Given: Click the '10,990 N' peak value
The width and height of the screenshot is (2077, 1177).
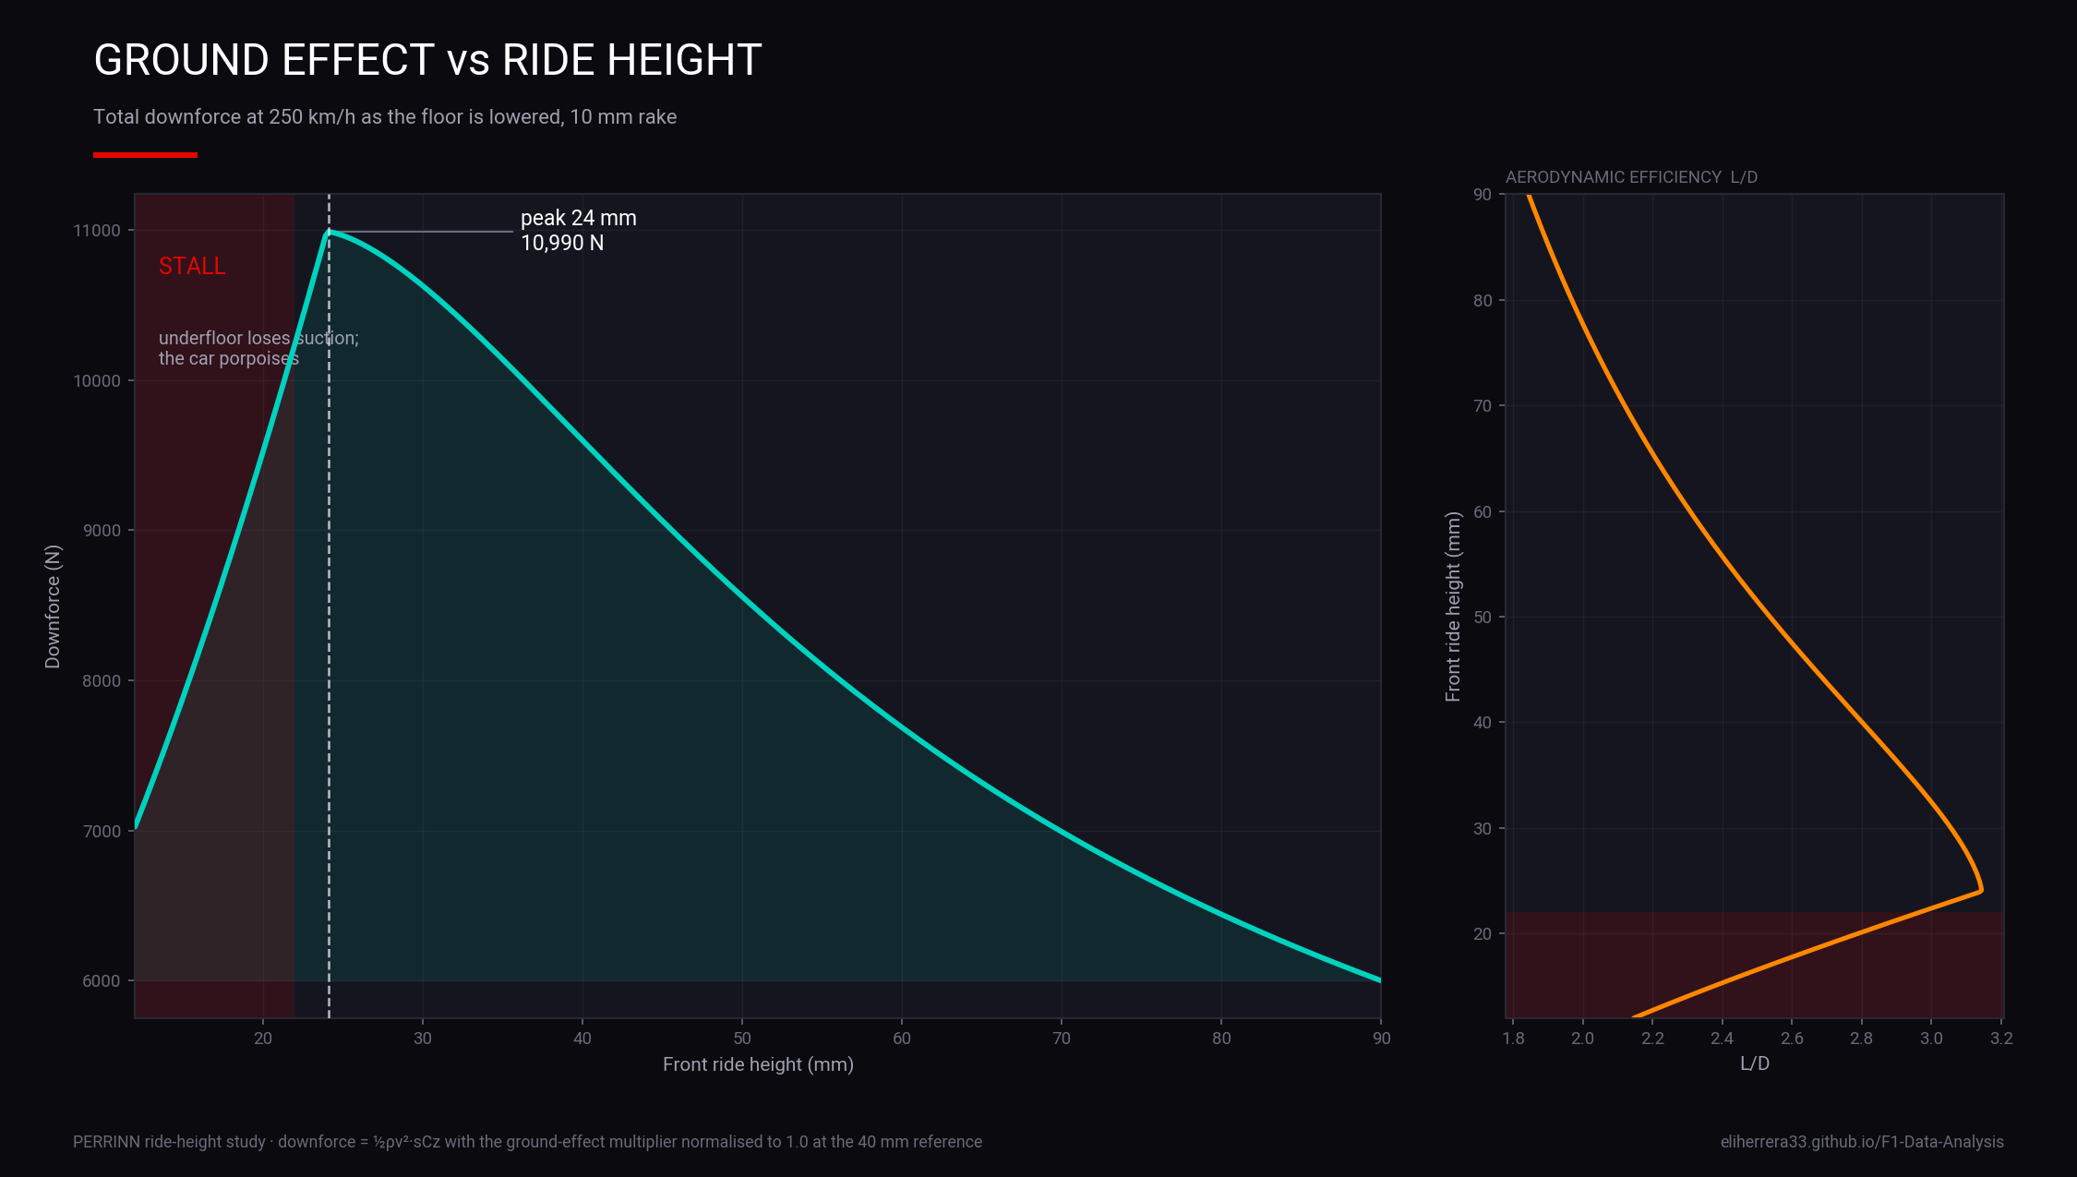Looking at the screenshot, I should click(x=562, y=243).
